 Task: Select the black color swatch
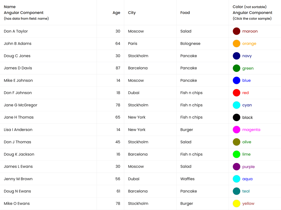237,117
